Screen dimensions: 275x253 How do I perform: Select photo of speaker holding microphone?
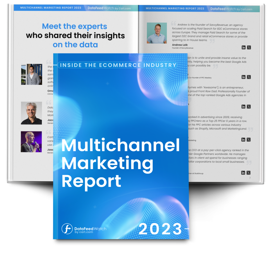[31, 142]
